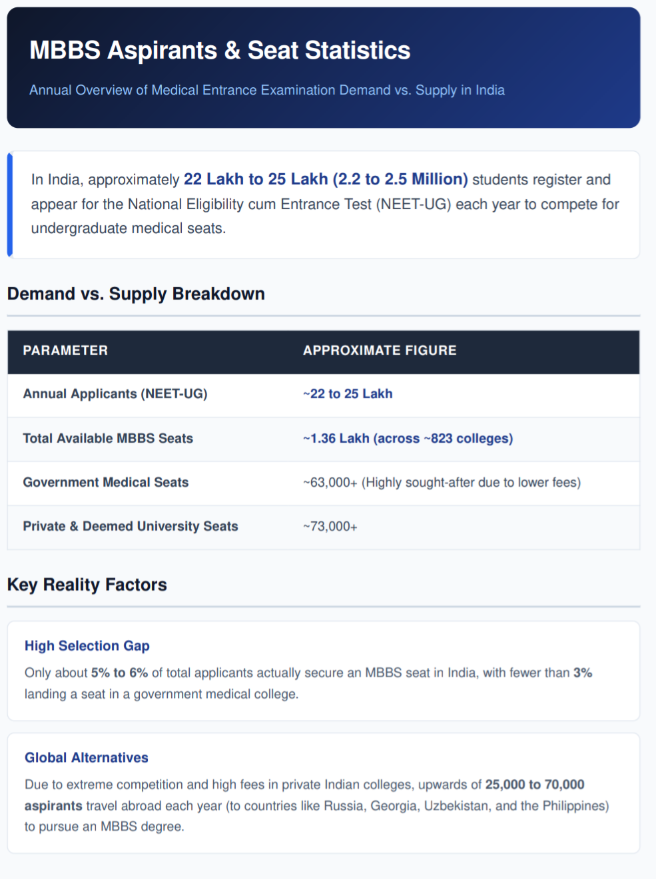Click the bold "5% to 6%" figure
This screenshot has width=656, height=879.
pyautogui.click(x=120, y=673)
